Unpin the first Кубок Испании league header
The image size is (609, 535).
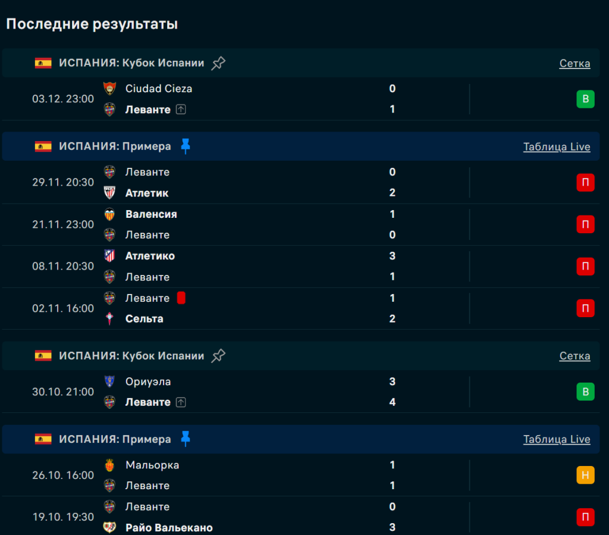tap(218, 63)
